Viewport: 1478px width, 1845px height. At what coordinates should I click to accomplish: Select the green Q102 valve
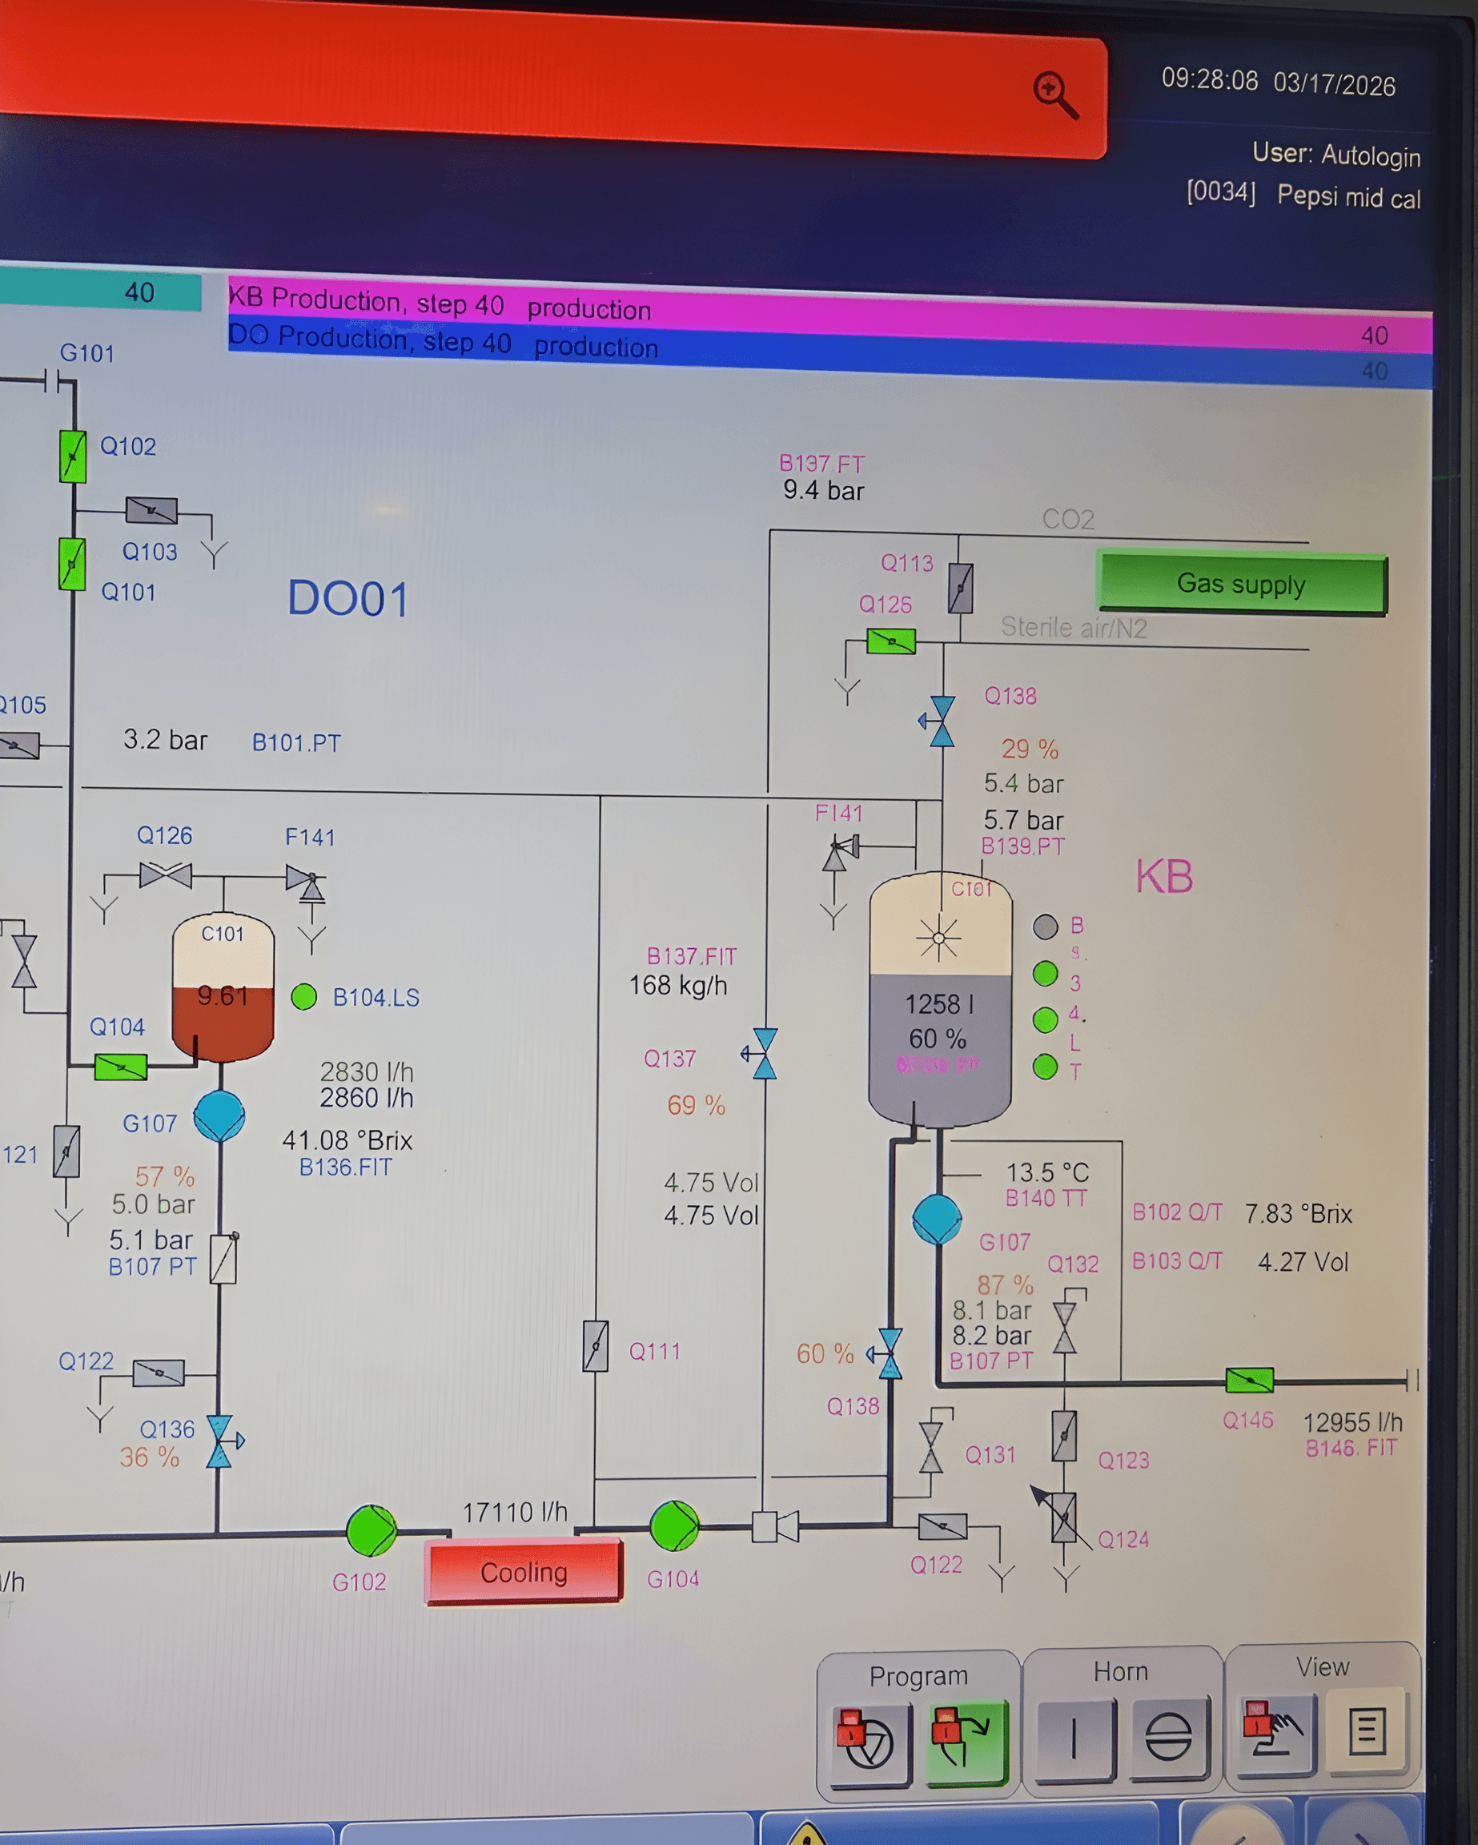tap(73, 456)
